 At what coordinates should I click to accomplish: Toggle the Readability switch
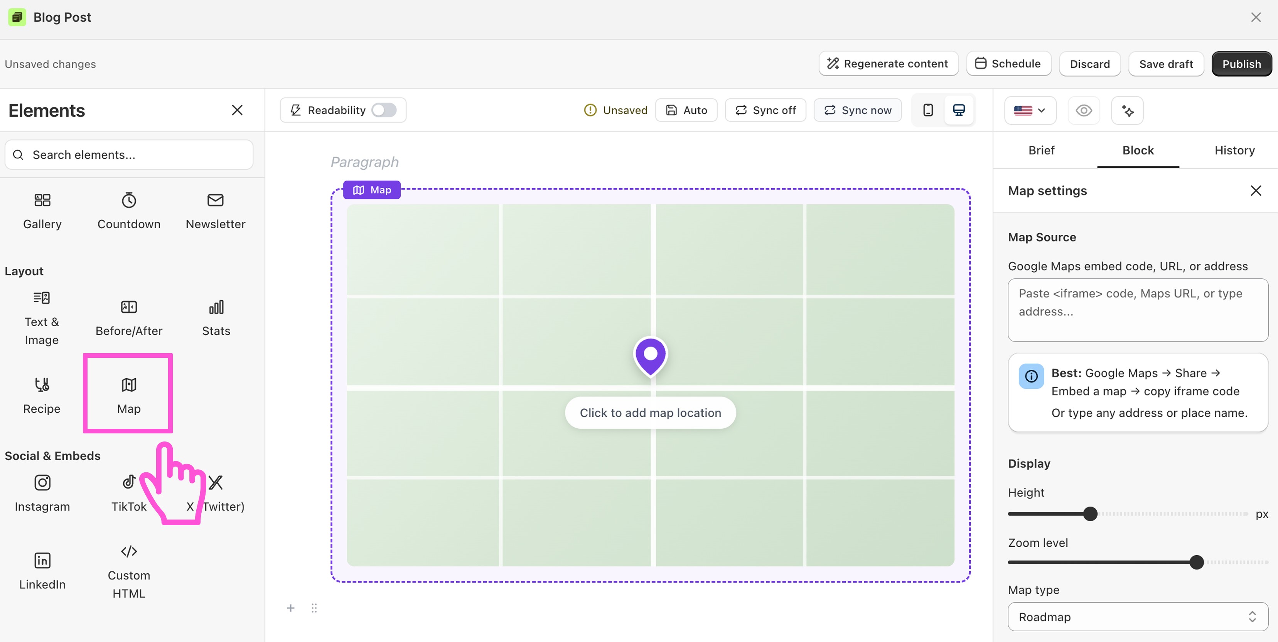[384, 110]
